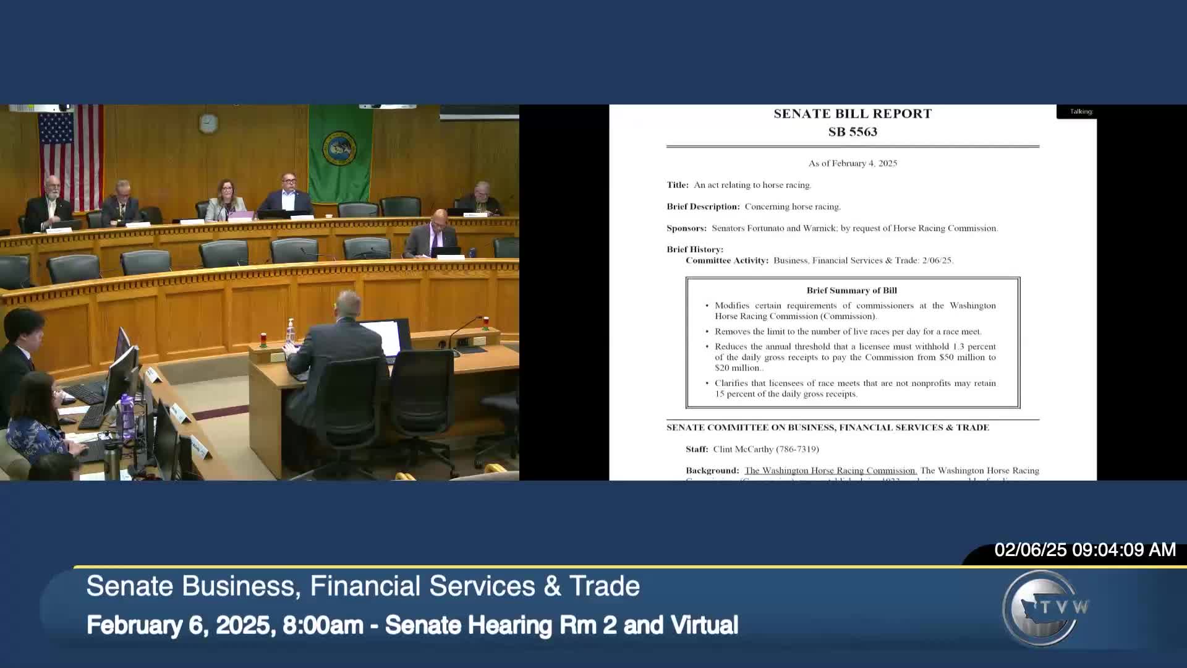This screenshot has height=668, width=1187.
Task: Click the Sponsors line in bill report
Action: (x=832, y=228)
